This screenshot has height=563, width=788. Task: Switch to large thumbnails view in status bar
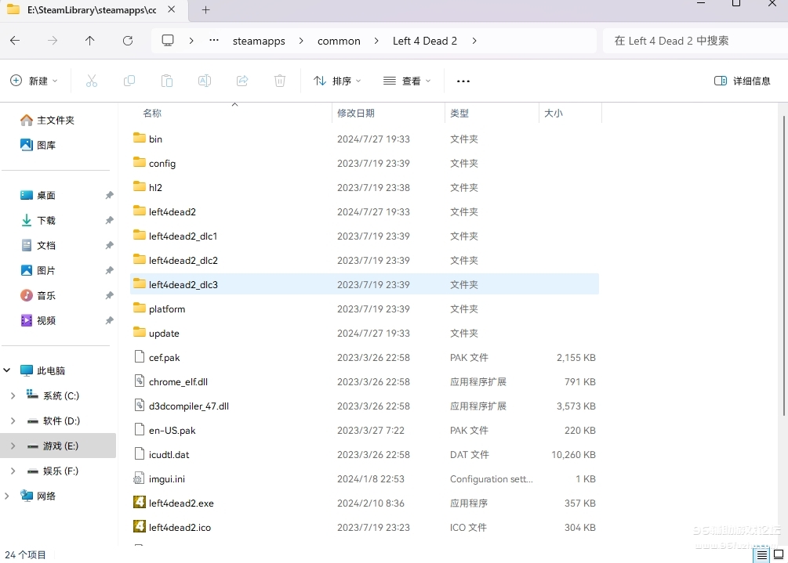click(x=778, y=555)
